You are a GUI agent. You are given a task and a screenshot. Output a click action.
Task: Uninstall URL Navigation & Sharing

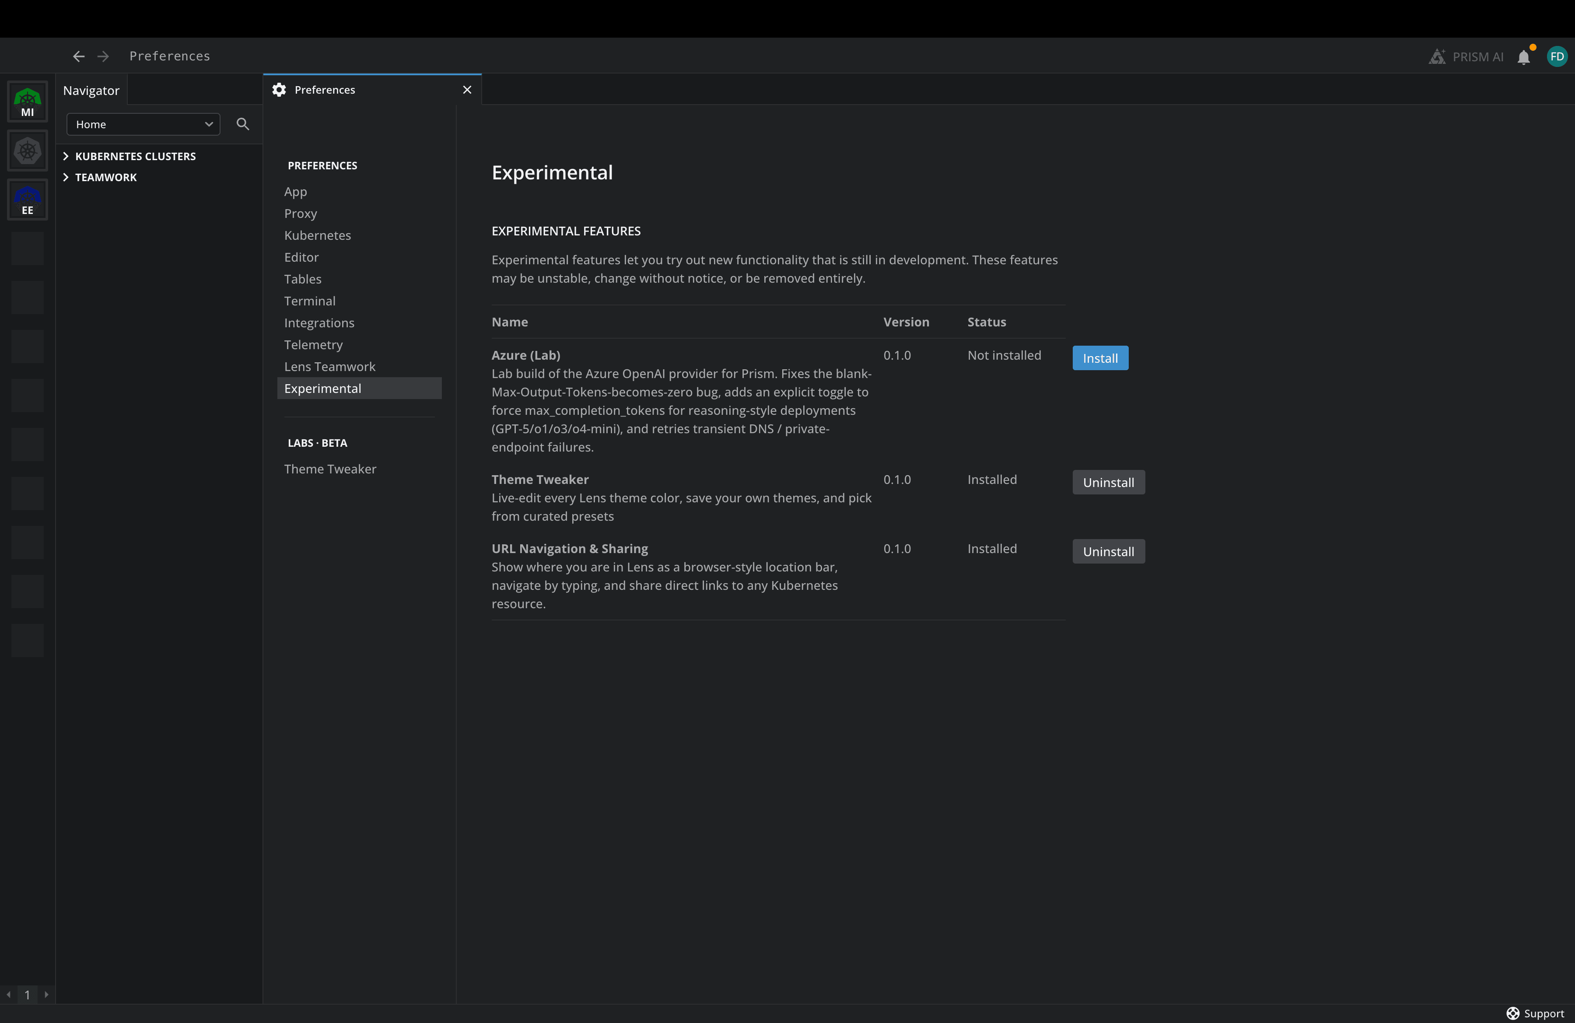[x=1109, y=551]
